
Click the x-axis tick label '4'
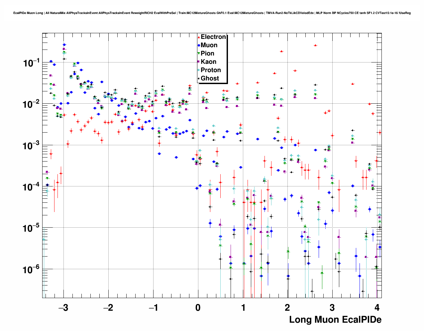[377, 308]
